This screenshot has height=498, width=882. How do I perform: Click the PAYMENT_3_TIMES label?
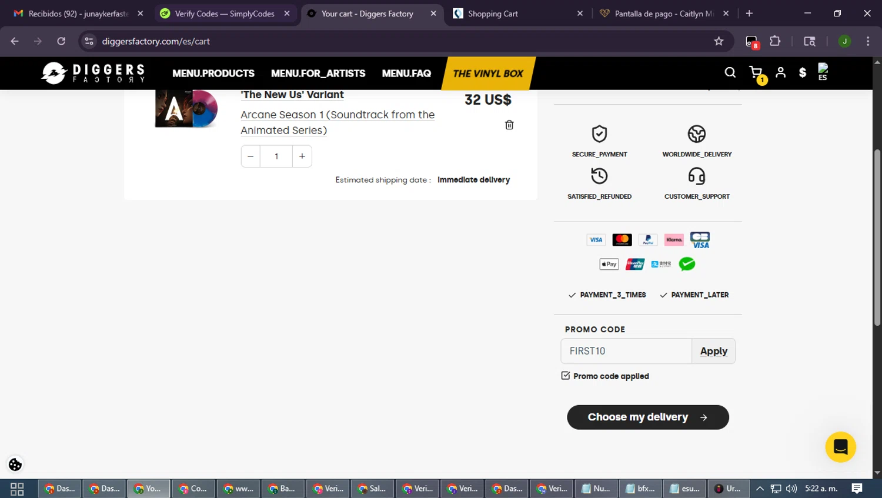pos(613,295)
